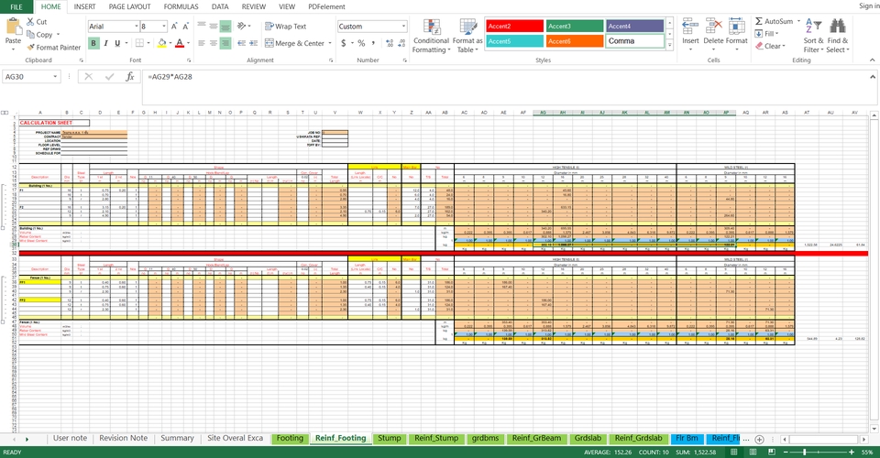This screenshot has height=458, width=880.
Task: Click the Comma Style icon
Action: coord(373,43)
